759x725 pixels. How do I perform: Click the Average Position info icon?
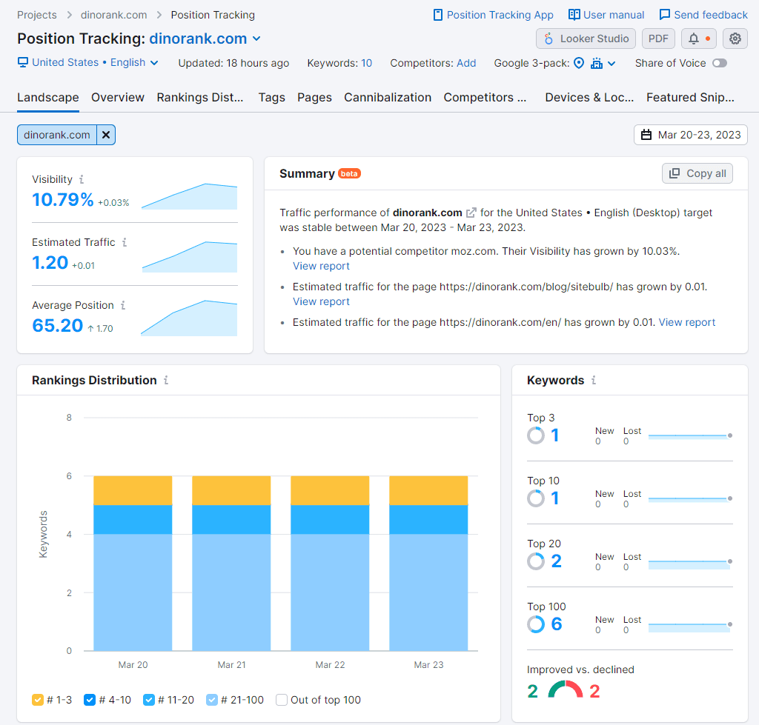123,305
